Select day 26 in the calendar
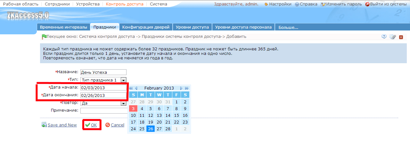 [151, 129]
